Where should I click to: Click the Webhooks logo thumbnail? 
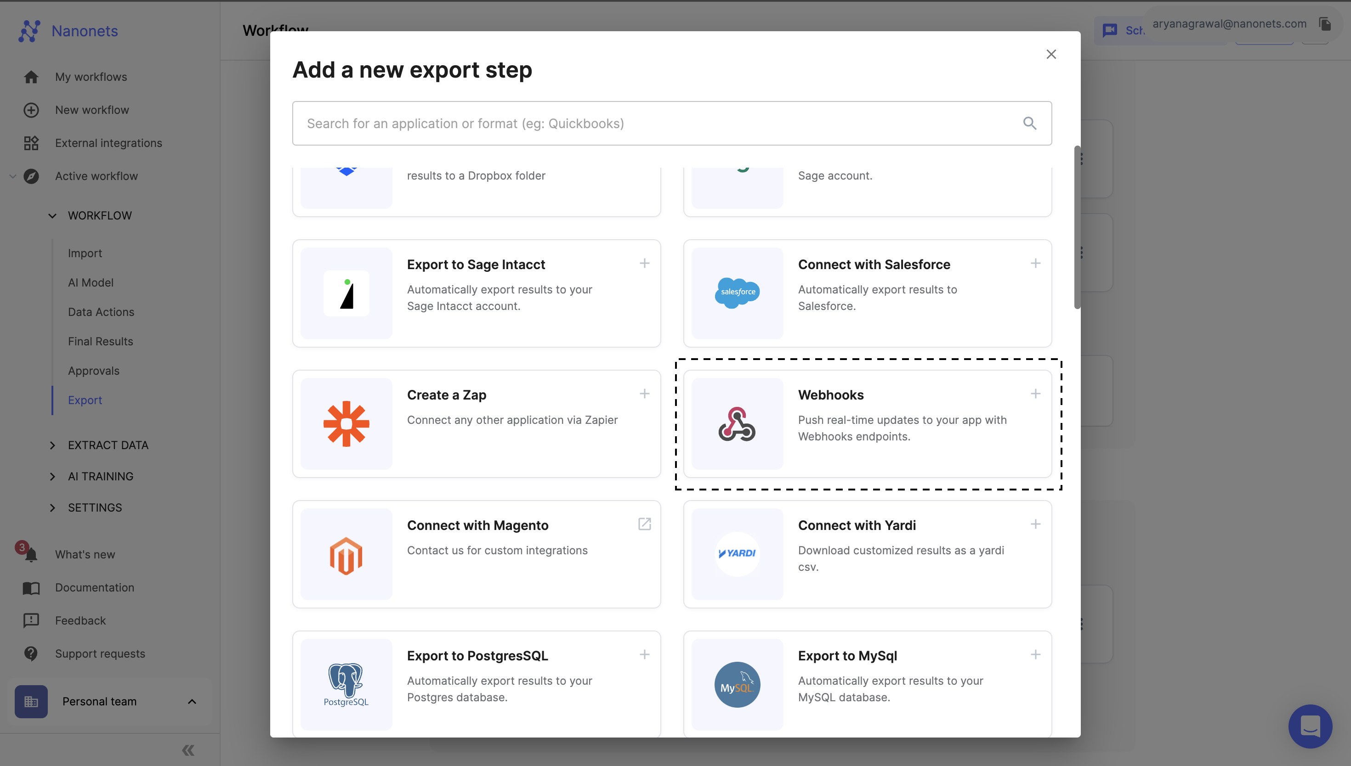click(x=737, y=423)
